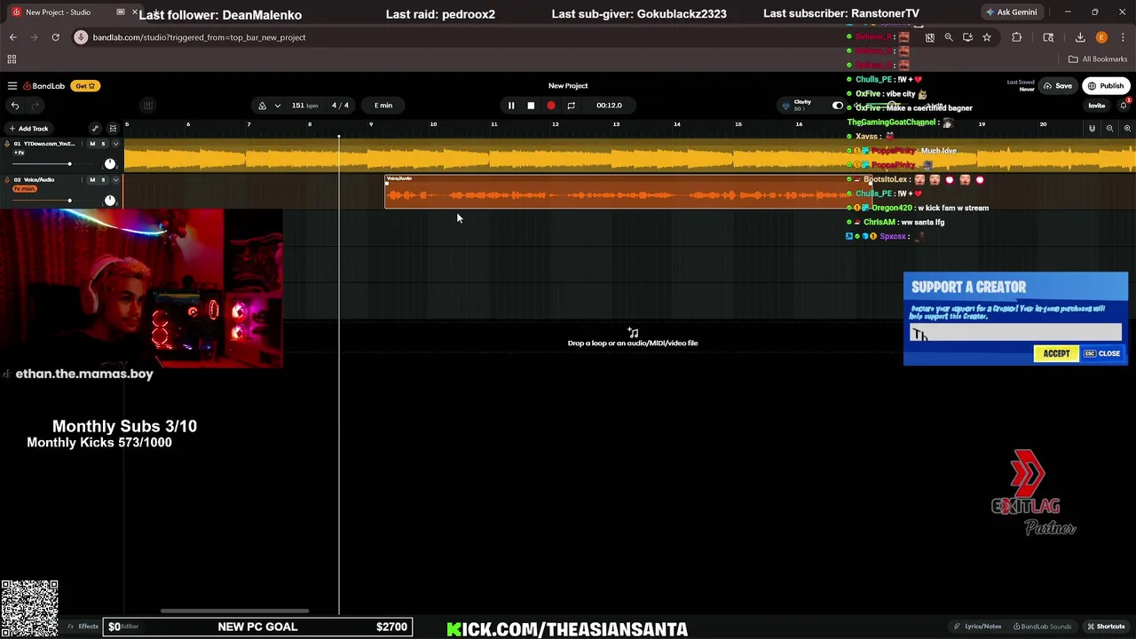
Task: Open the Effects panel
Action: click(83, 627)
